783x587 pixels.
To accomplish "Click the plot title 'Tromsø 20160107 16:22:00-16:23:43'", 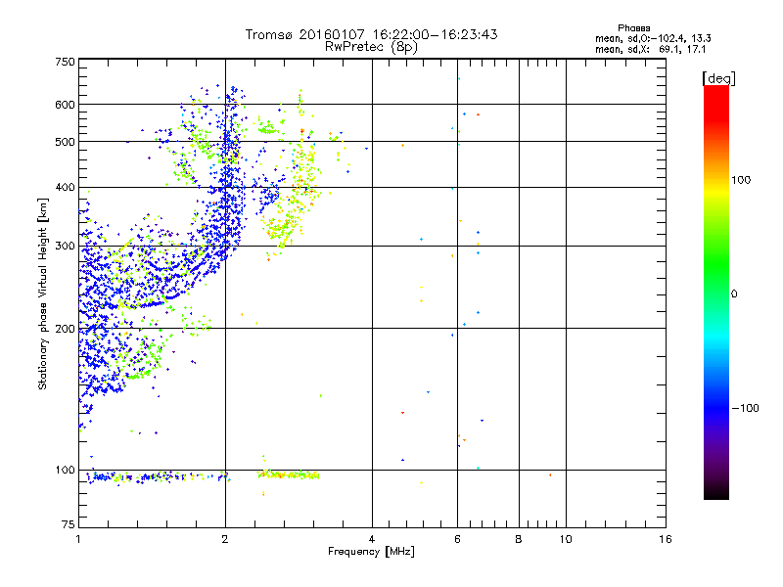I will pos(371,34).
